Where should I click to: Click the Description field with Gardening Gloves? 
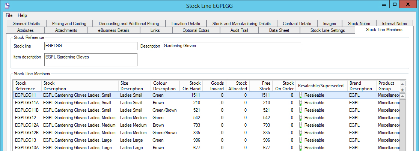232,46
